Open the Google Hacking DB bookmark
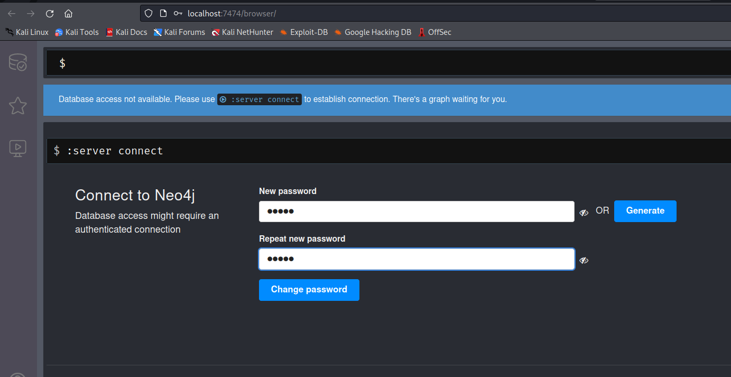731x377 pixels. (x=373, y=32)
